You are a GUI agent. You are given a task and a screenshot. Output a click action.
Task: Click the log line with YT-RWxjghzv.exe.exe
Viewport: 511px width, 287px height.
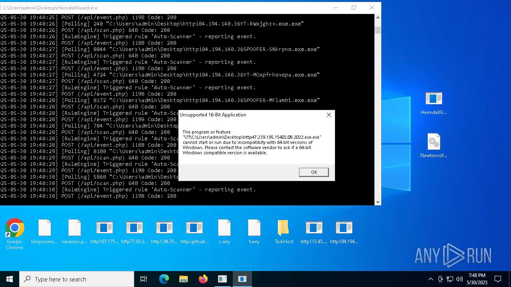[x=152, y=24]
